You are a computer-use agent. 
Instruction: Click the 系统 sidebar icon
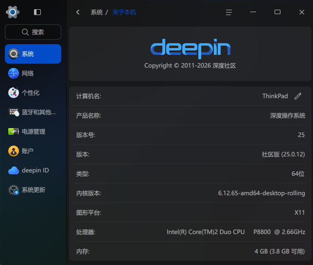[x=14, y=54]
